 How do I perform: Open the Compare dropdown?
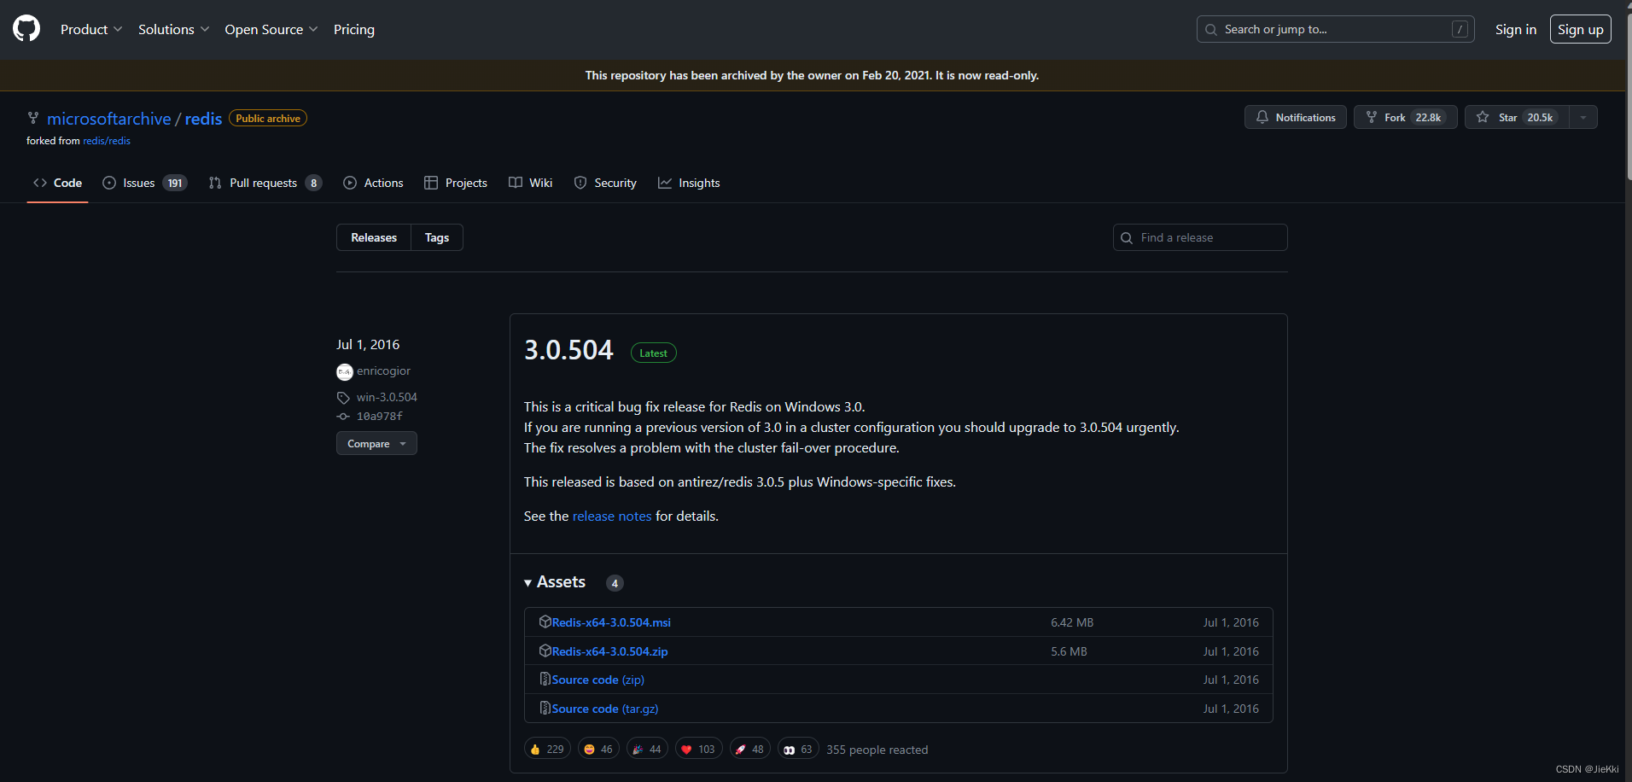(376, 443)
